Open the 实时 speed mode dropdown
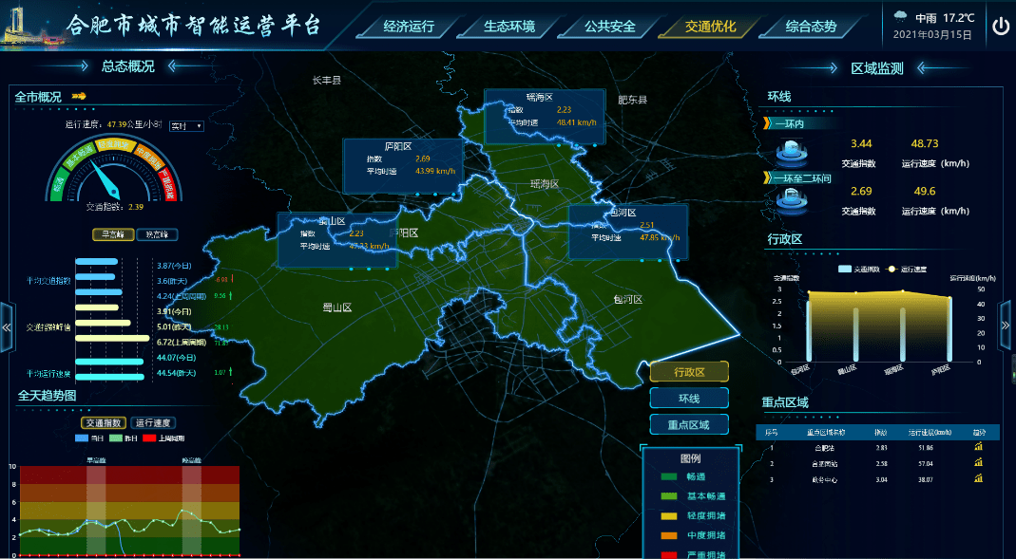This screenshot has height=559, width=1016. (x=186, y=125)
